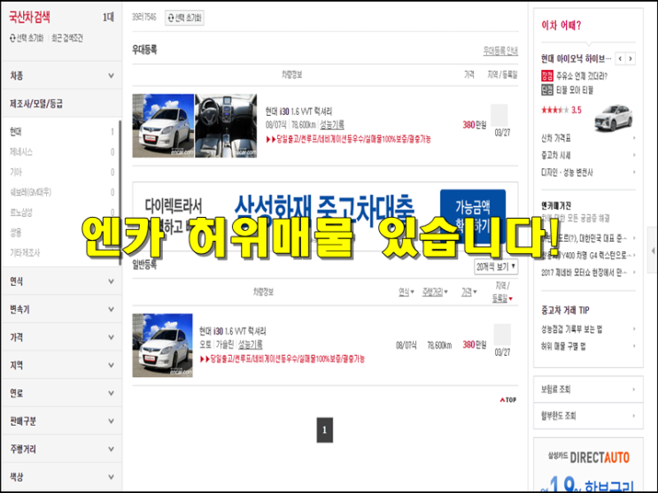Sort general listings by 연식
Screen dimensions: 658x493
(406, 292)
